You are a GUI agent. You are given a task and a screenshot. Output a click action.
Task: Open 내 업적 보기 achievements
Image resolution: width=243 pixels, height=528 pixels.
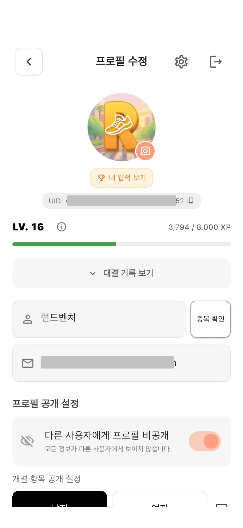tap(121, 178)
